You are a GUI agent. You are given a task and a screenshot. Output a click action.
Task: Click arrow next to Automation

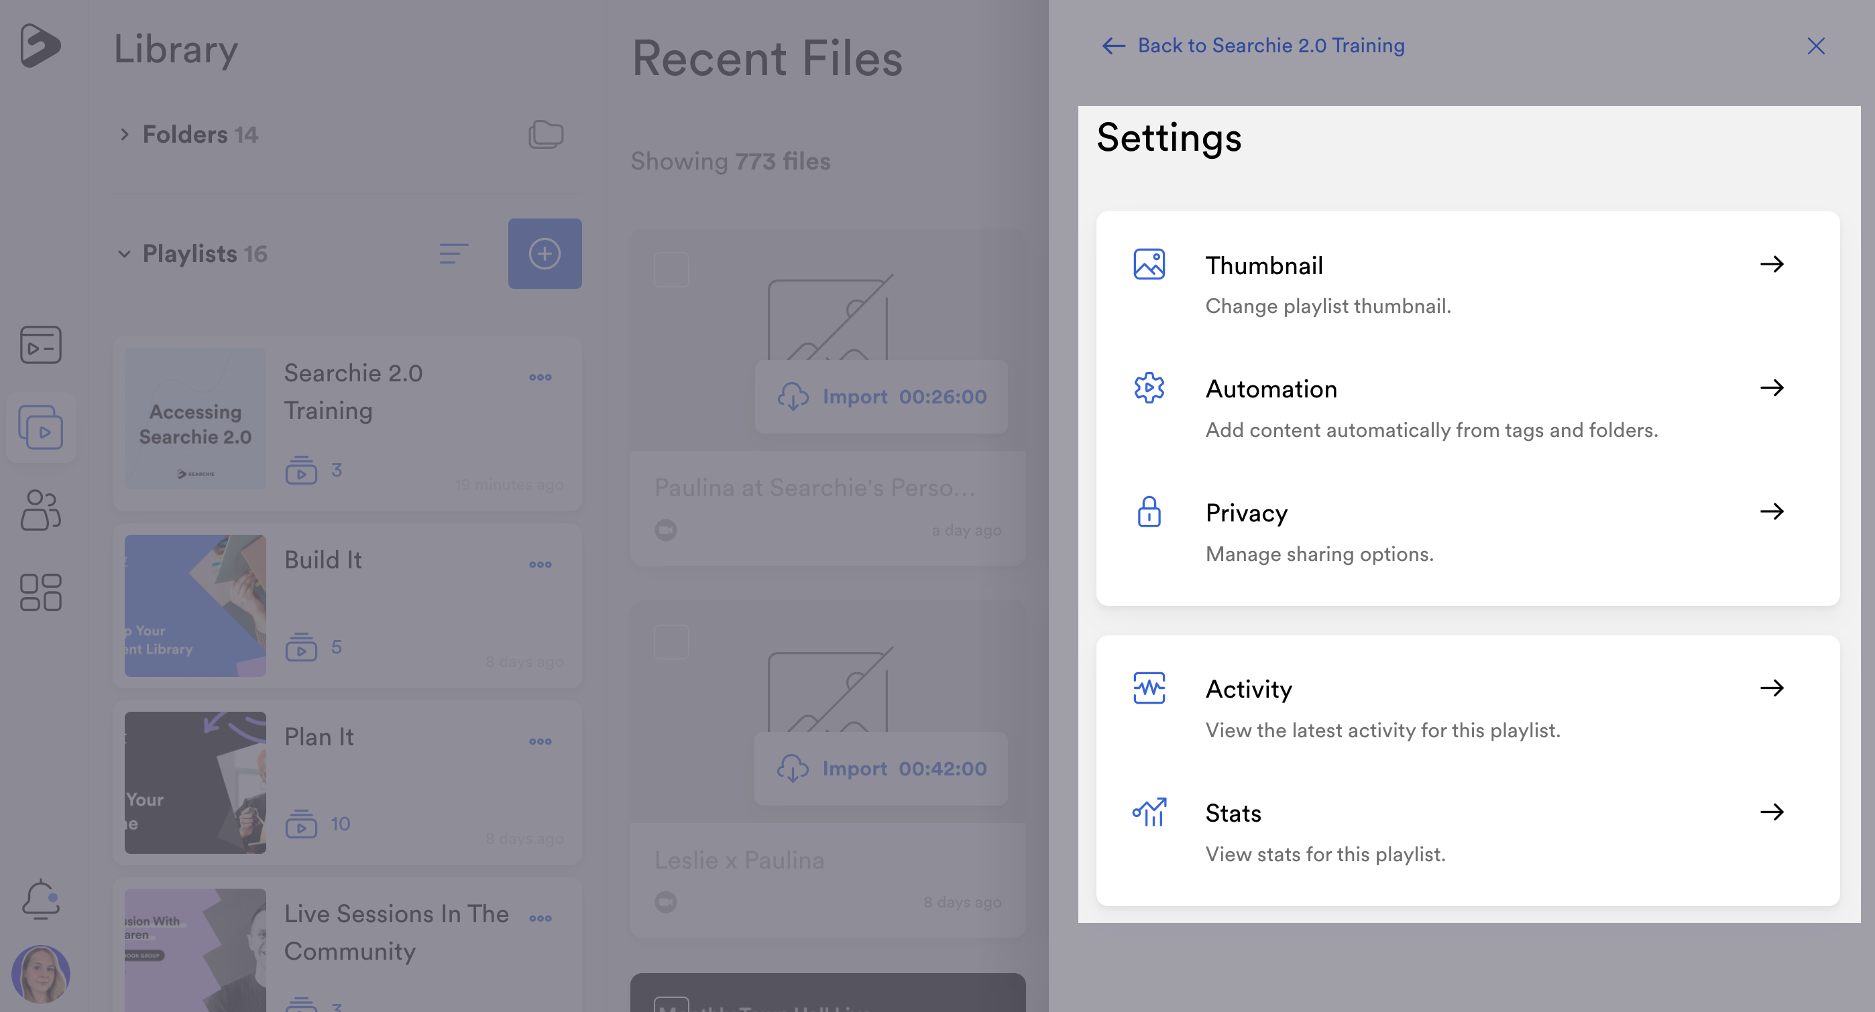pos(1772,388)
